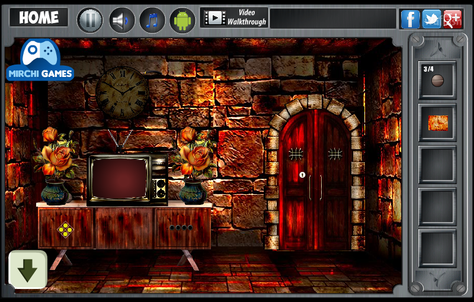Click the four black holes panel
474x302 pixels.
(181, 227)
